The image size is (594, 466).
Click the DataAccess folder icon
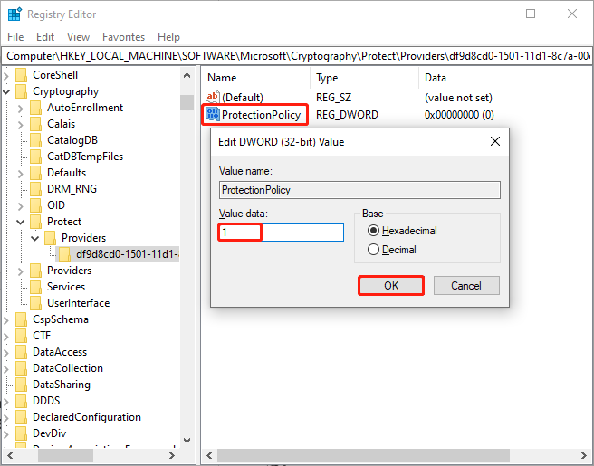21,352
